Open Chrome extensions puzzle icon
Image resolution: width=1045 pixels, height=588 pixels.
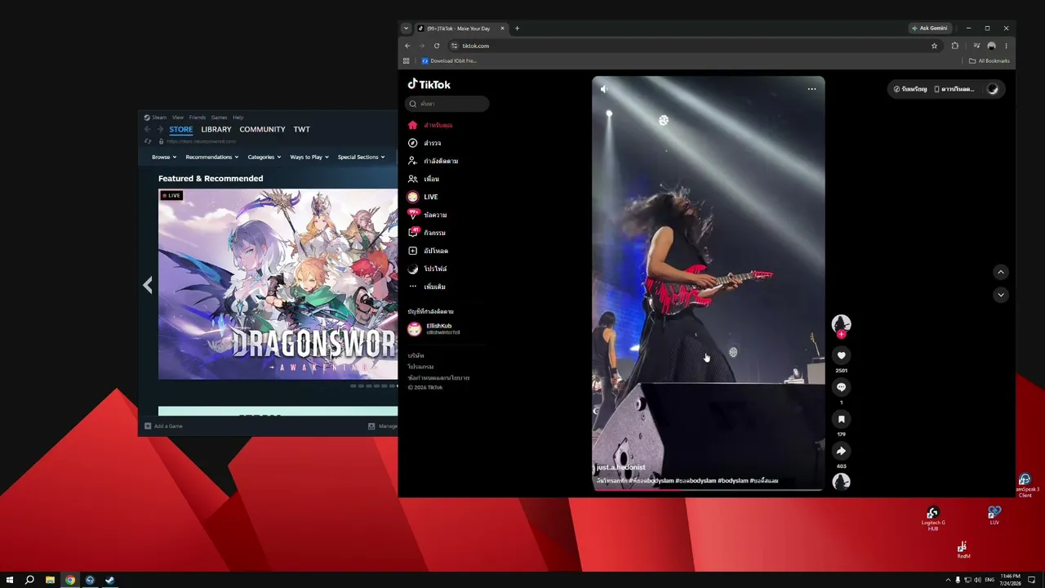click(955, 46)
